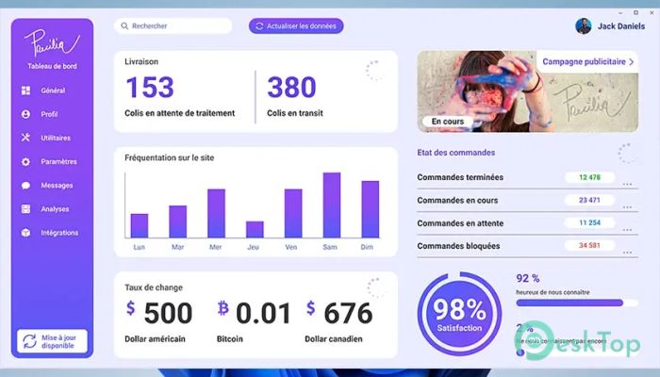The image size is (660, 377).
Task: Click the Paramètres gear icon
Action: click(25, 161)
